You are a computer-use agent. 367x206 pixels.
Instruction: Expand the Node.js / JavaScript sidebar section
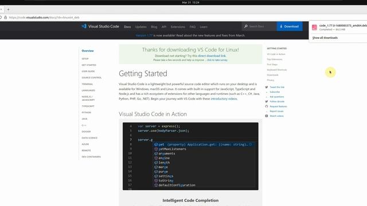(88, 98)
